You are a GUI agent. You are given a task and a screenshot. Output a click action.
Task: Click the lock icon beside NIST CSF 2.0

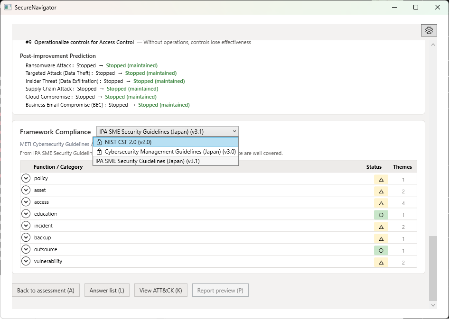coord(98,142)
